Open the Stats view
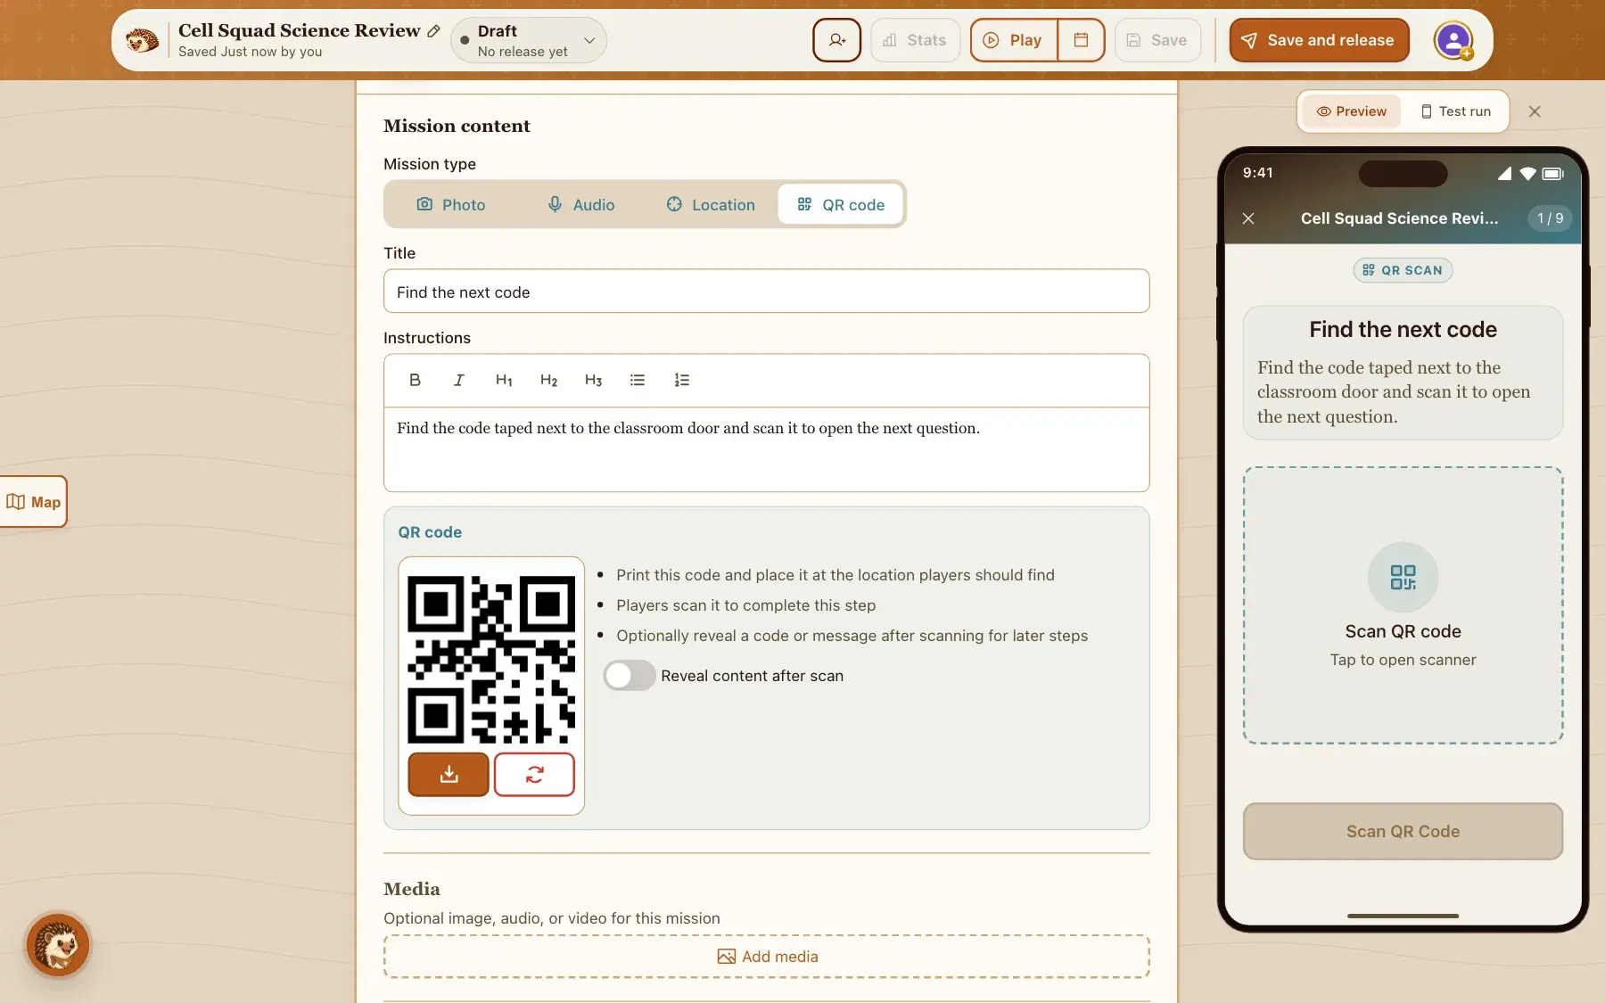Screen dimensions: 1605x1003 915,40
